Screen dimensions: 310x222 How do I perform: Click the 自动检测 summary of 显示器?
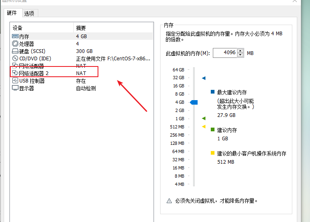(x=86, y=88)
